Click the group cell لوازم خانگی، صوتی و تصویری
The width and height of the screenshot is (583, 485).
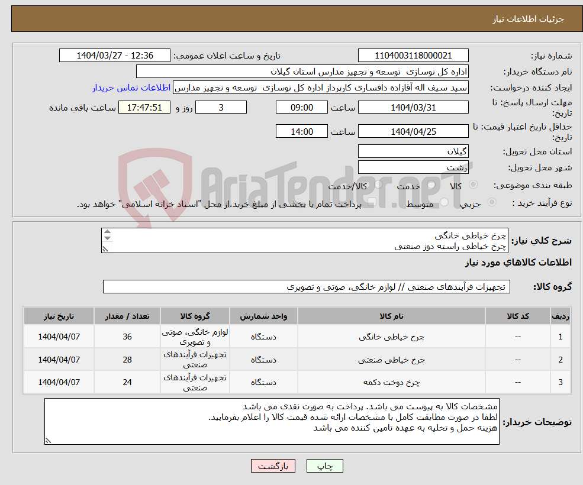195,337
